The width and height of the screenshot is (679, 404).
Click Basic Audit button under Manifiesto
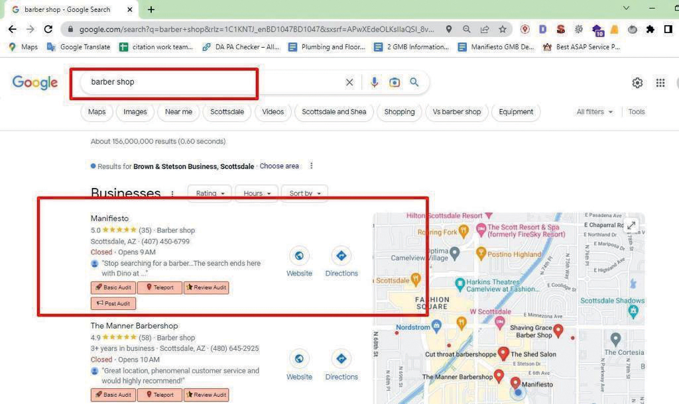113,287
